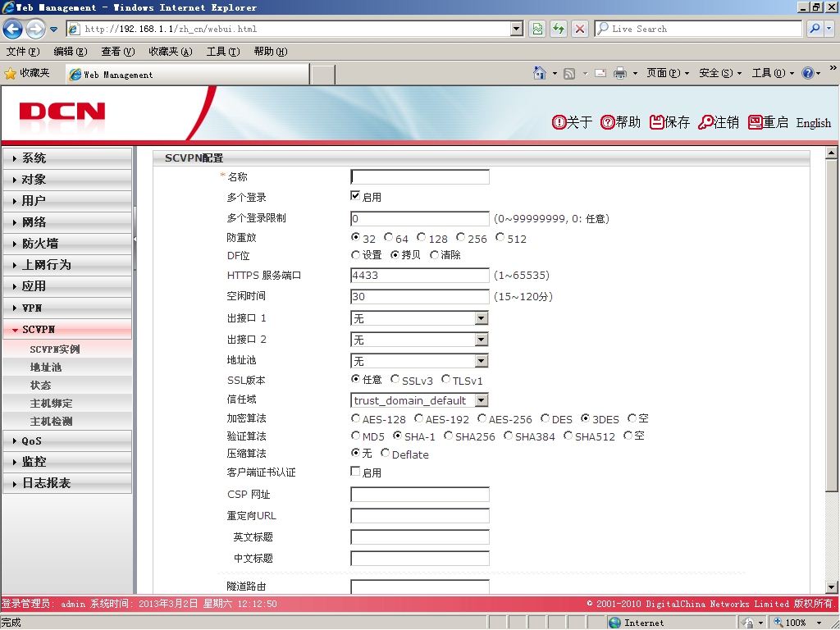Click the HTTPS 服务端口 input field
Viewport: 840px width, 630px height.
point(420,276)
